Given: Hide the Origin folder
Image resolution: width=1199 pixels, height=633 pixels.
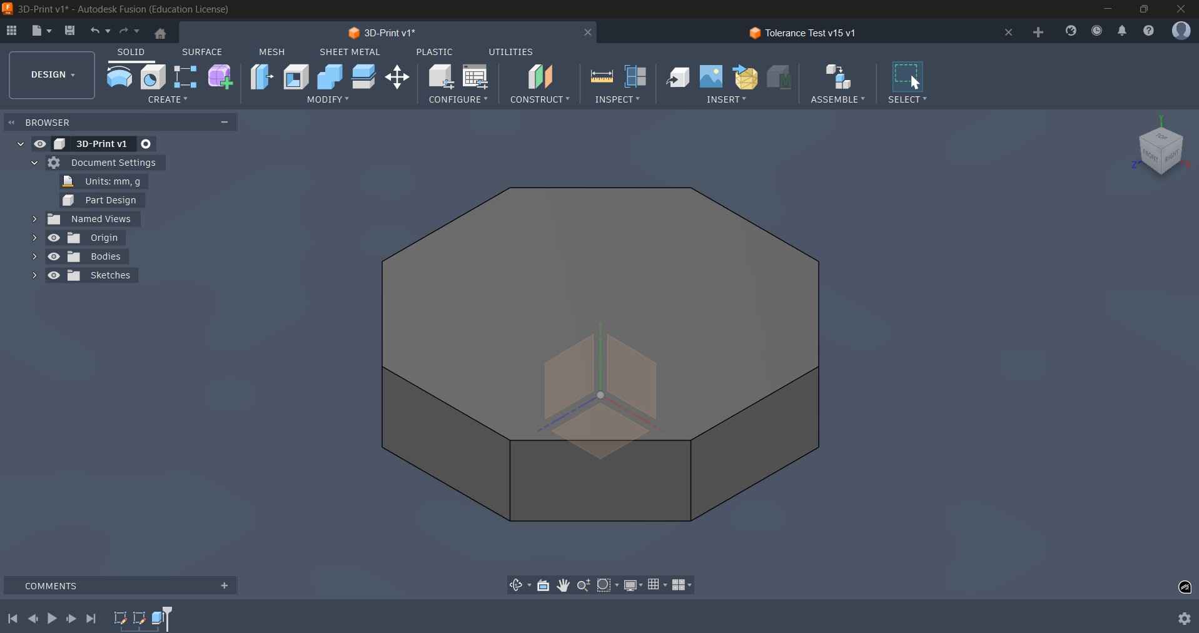Looking at the screenshot, I should (x=54, y=238).
